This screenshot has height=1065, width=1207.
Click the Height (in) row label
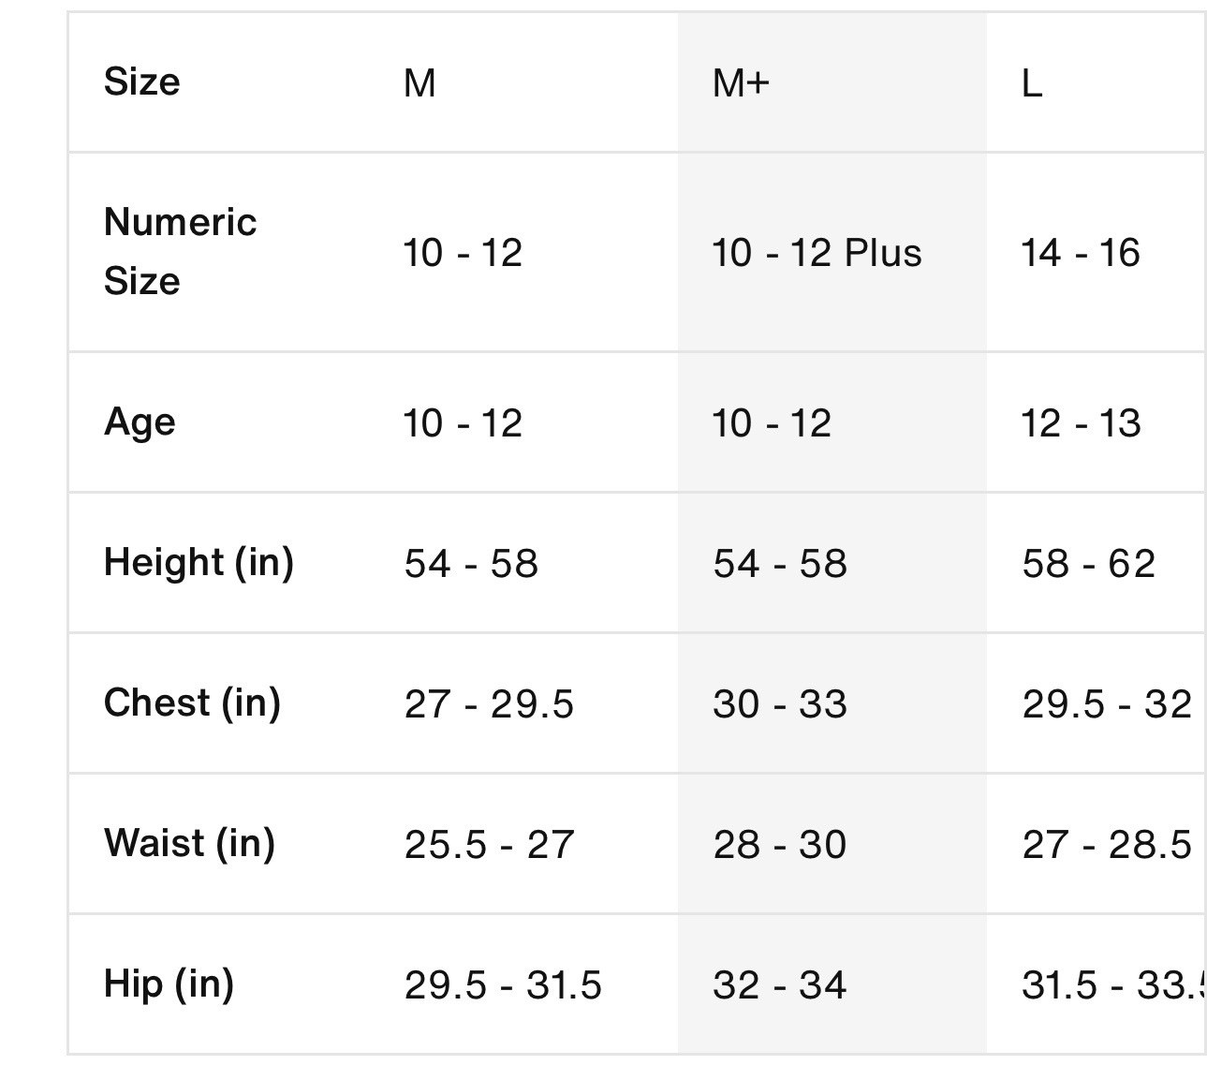coord(199,562)
